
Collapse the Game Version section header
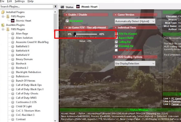(135, 15)
